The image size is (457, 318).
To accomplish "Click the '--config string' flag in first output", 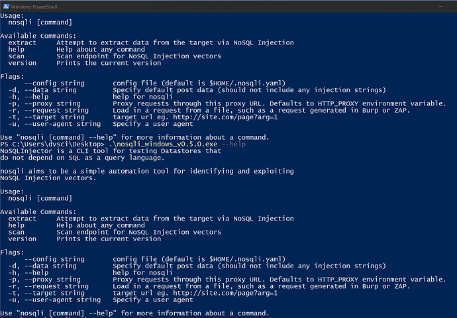I will pyautogui.click(x=54, y=83).
